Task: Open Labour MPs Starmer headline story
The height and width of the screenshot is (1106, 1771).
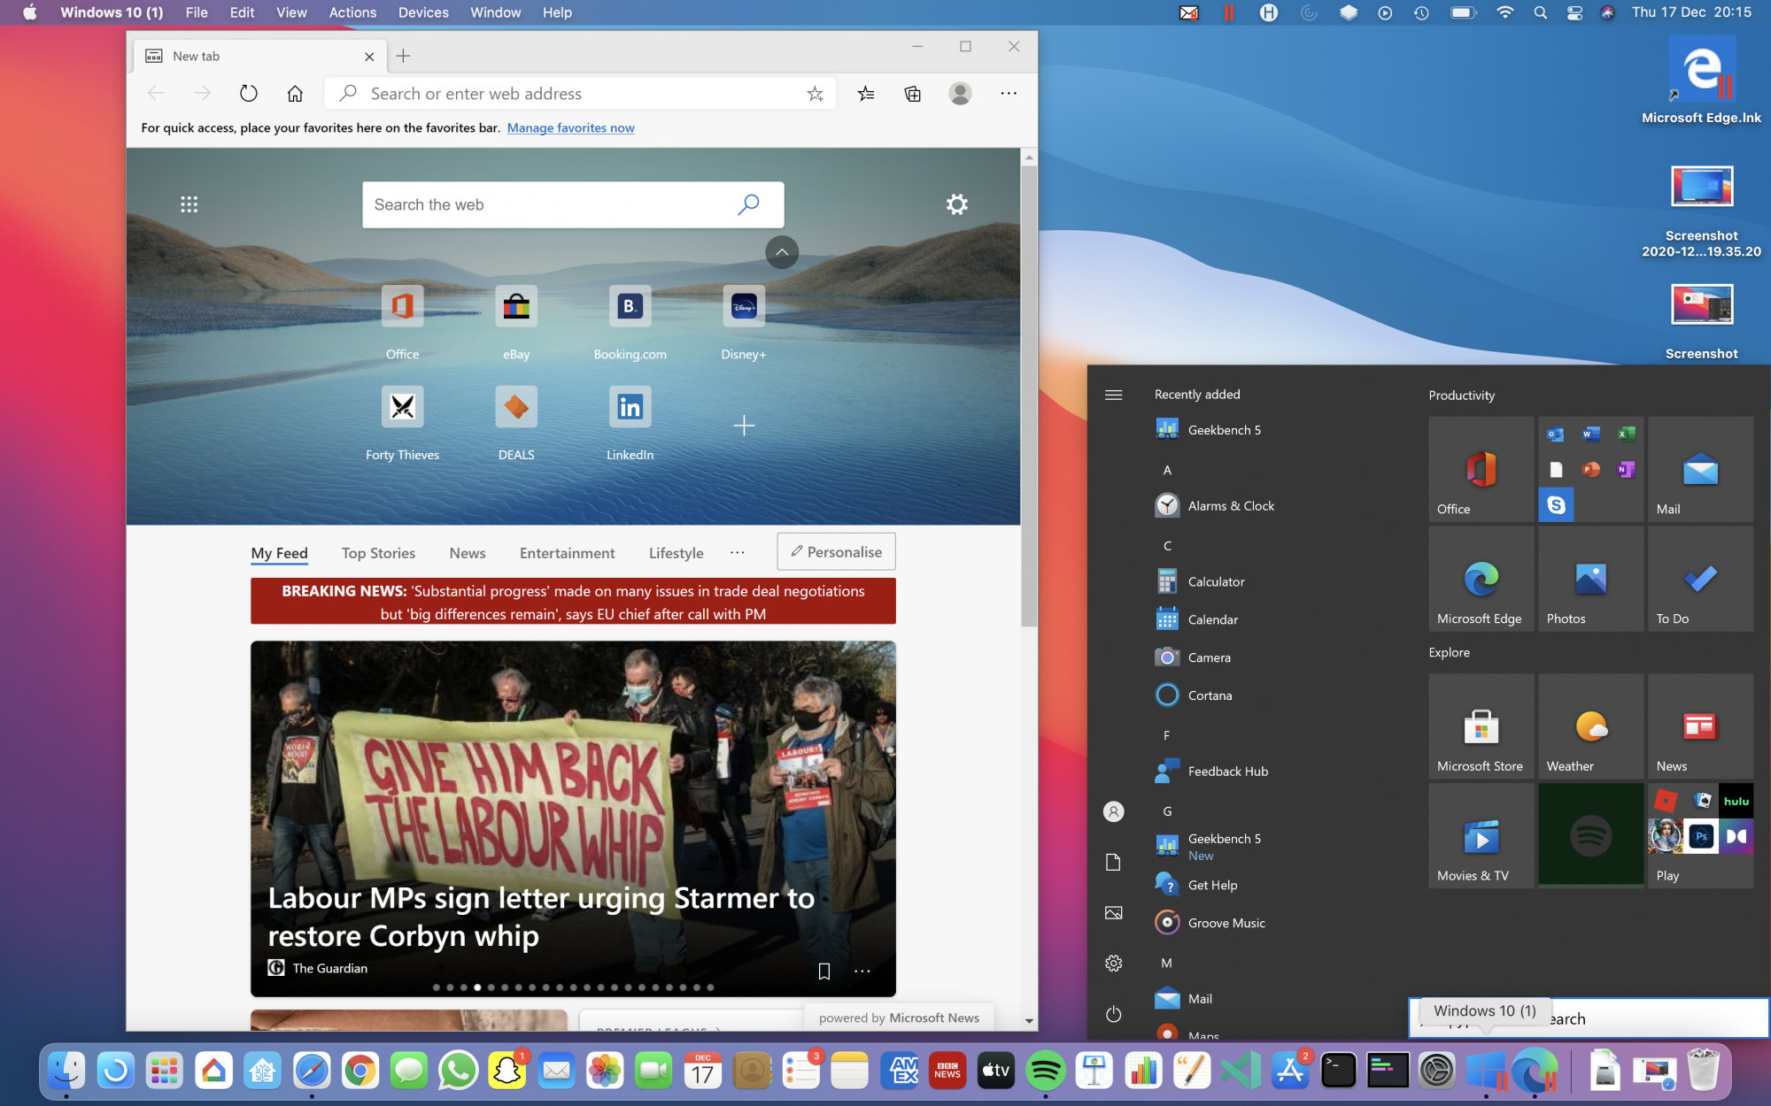Action: click(541, 917)
